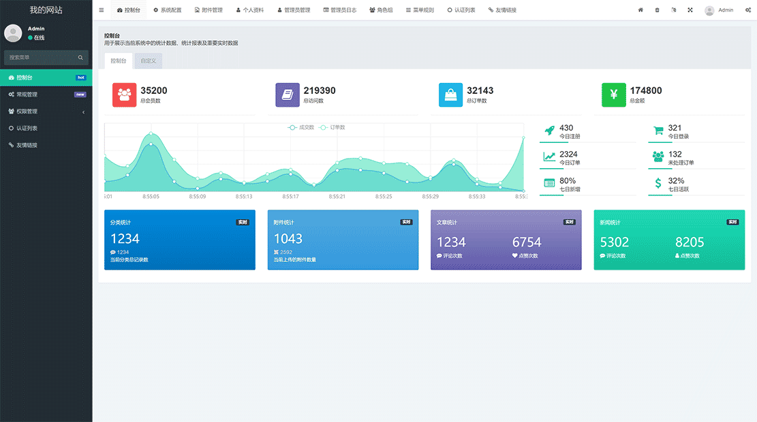Open the settings gear beside Admin avatar
757x422 pixels.
click(747, 10)
